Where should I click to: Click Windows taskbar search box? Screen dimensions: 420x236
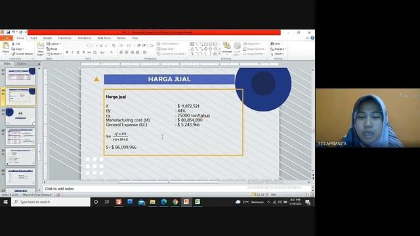51,202
